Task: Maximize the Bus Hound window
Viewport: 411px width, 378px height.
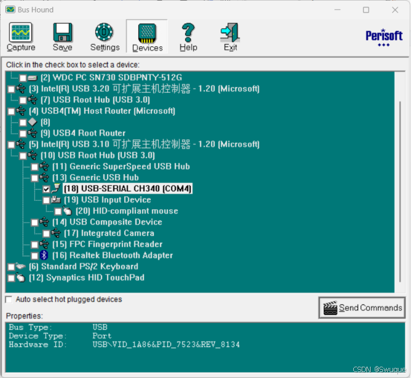Action: point(366,10)
